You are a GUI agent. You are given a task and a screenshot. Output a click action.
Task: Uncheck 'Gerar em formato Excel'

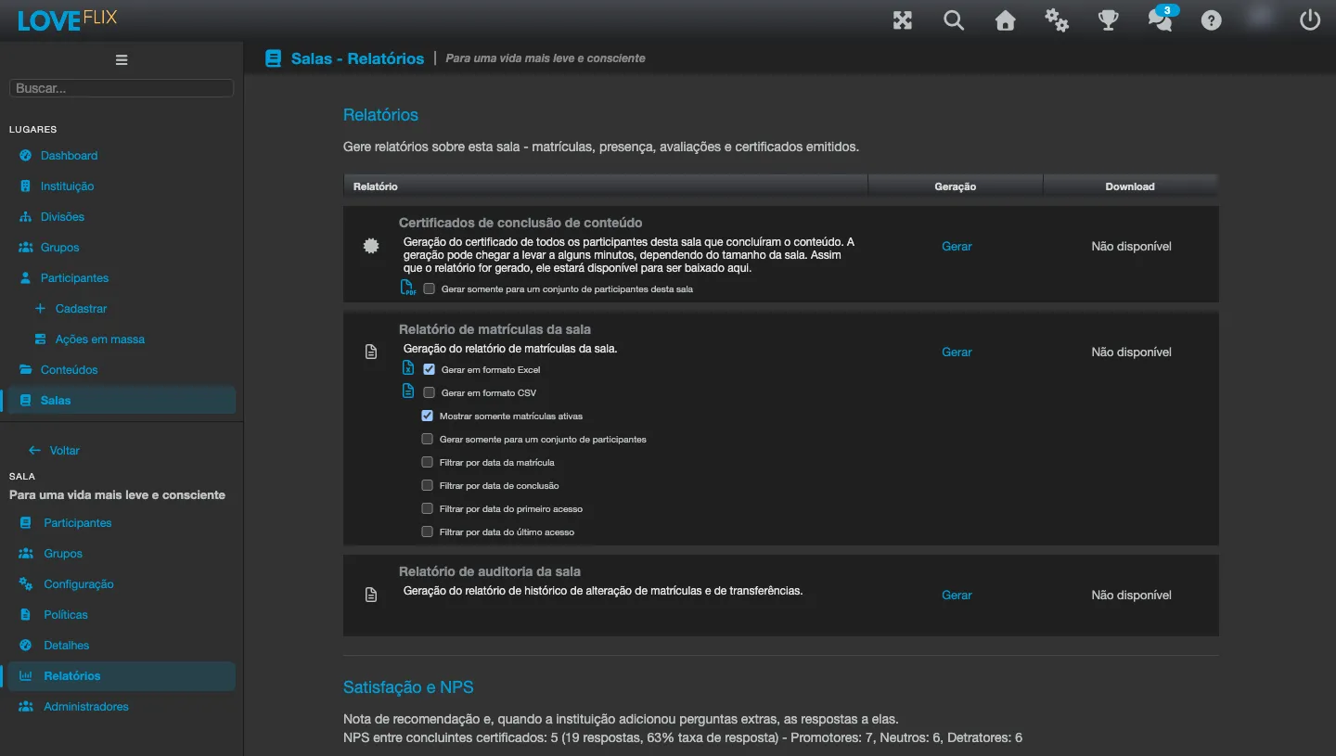pyautogui.click(x=429, y=369)
